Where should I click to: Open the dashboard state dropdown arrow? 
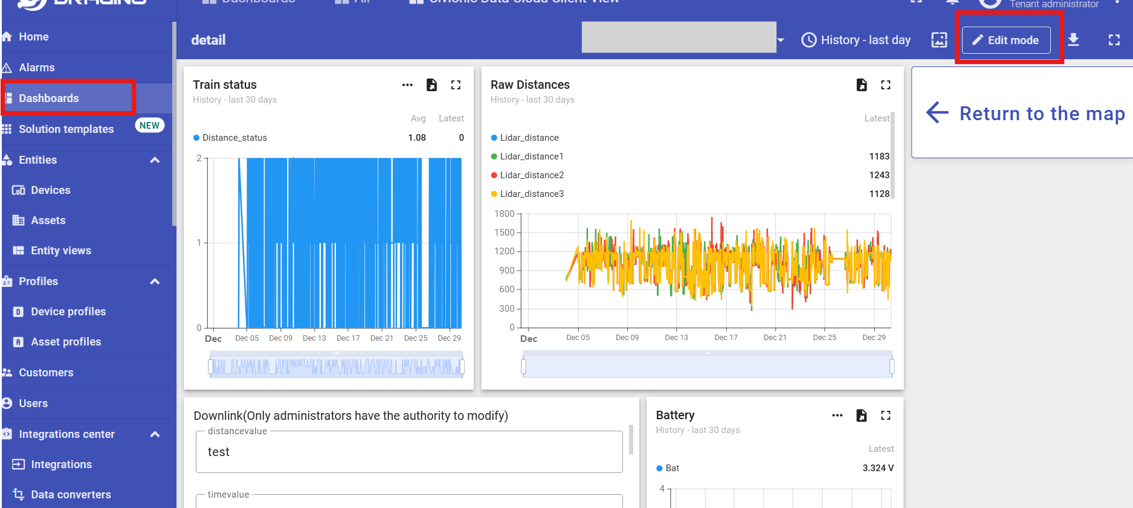(x=781, y=40)
